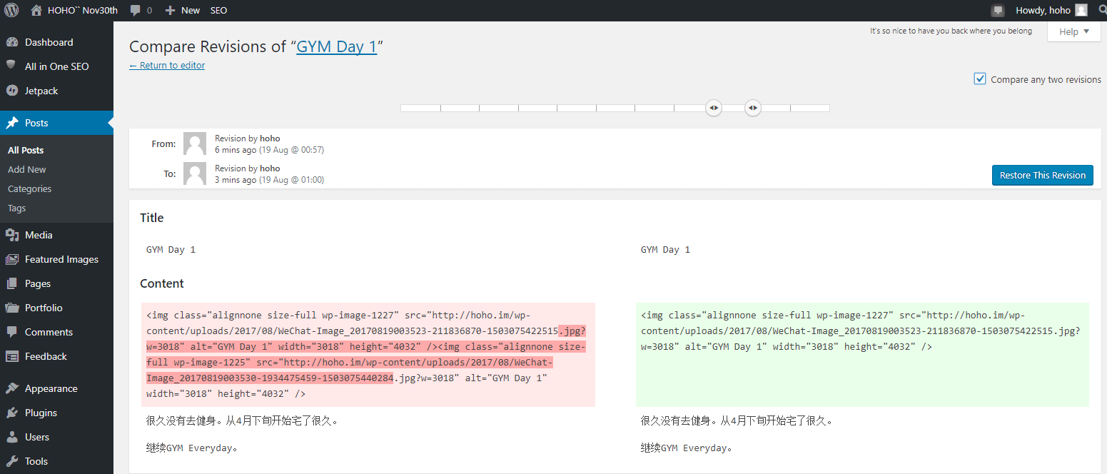Click 'It's so nice to have you back' text
This screenshot has height=474, width=1107.
tap(951, 31)
